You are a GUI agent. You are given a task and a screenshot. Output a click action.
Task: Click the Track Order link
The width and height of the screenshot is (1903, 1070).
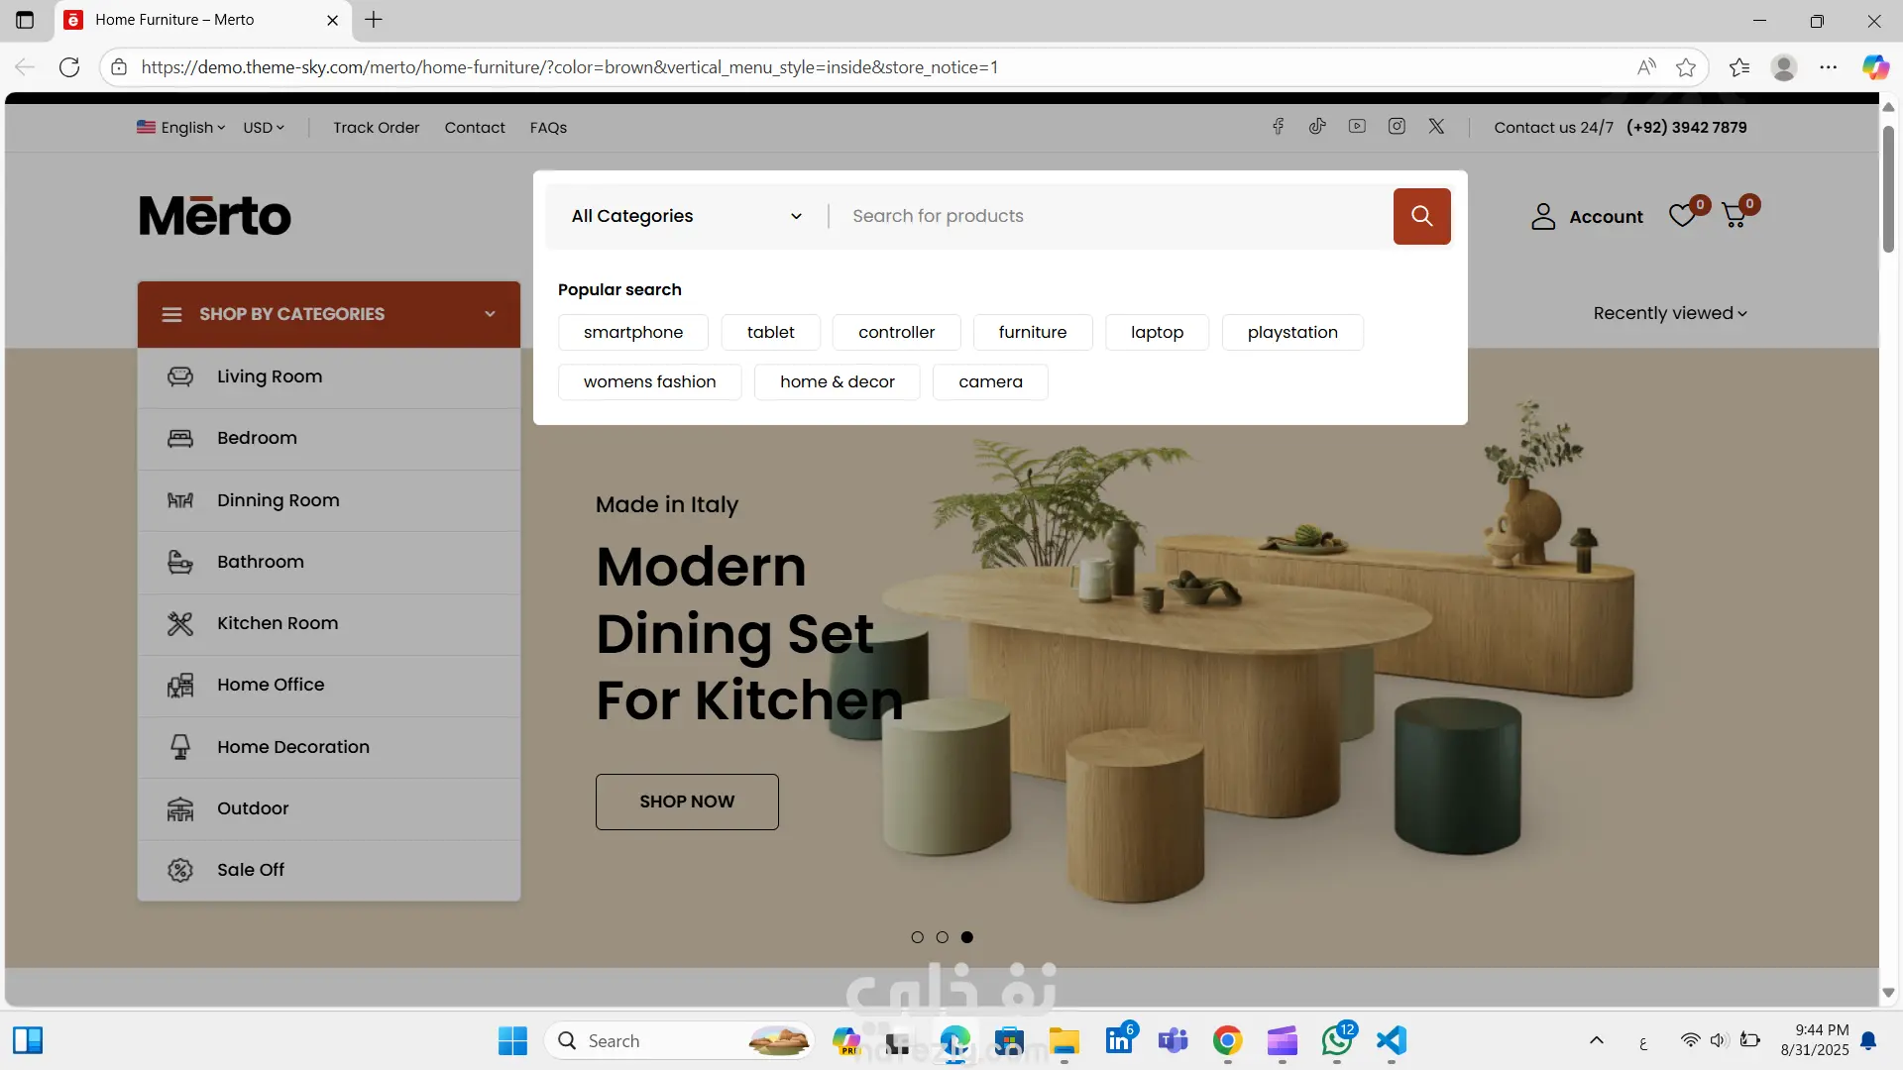(x=376, y=128)
